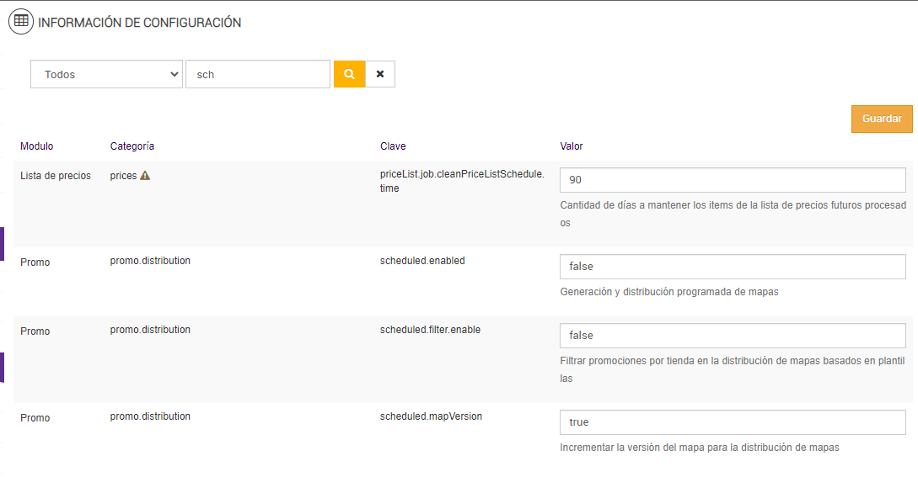Screen dimensions: 918x477
Task: Open the Todos module dropdown
Action: (x=106, y=74)
